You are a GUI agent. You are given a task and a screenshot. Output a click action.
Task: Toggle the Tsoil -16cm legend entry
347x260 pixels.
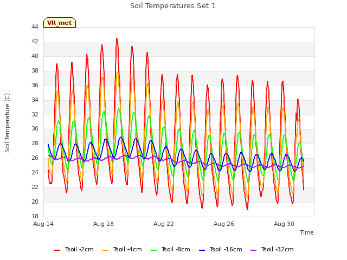coord(221,249)
